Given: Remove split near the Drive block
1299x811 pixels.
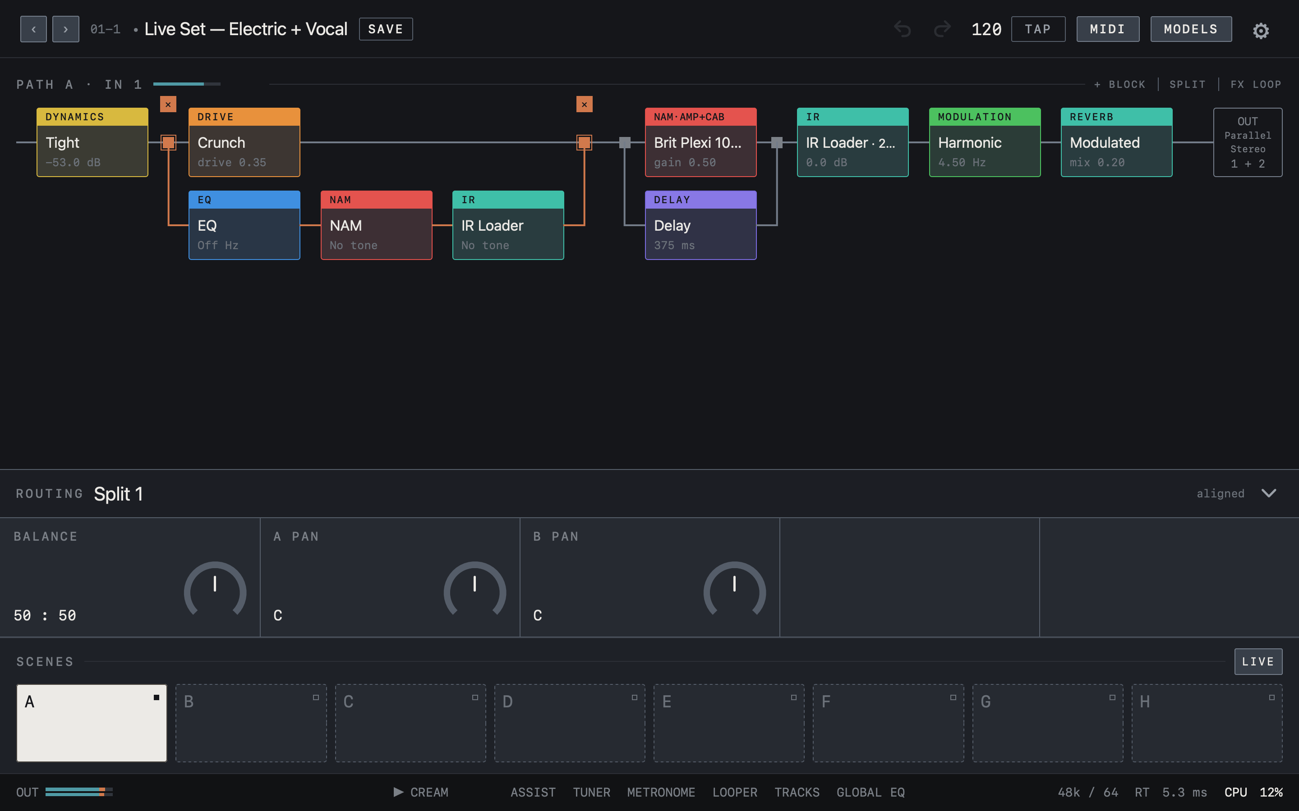Looking at the screenshot, I should tap(168, 104).
